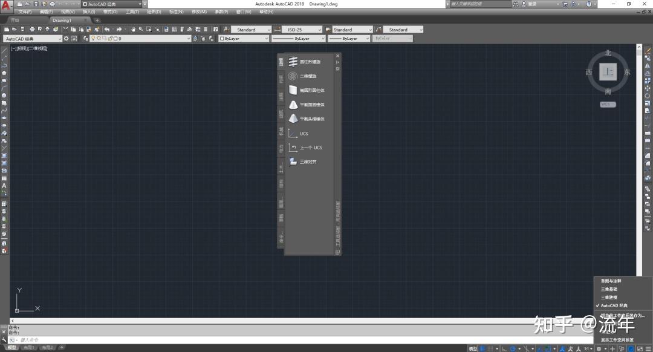Open the lineweight ByLayer dropdown

(x=349, y=38)
